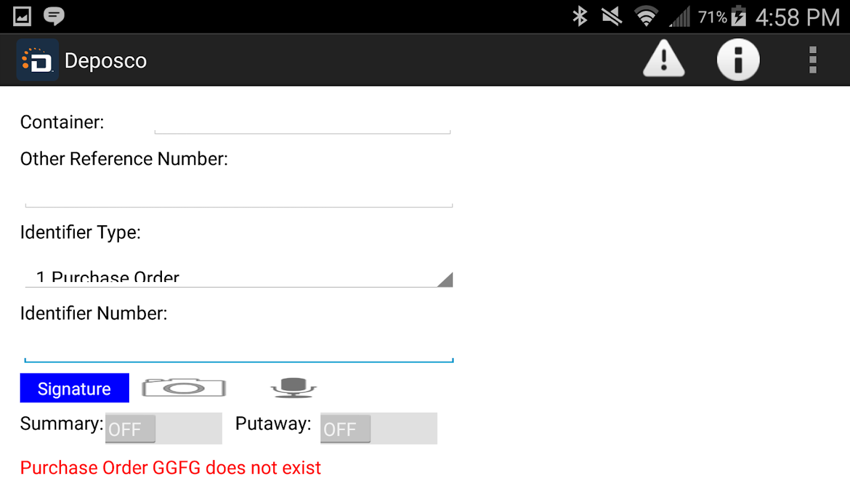Tap the chat notification bubble icon
This screenshot has width=850, height=478.
[54, 16]
